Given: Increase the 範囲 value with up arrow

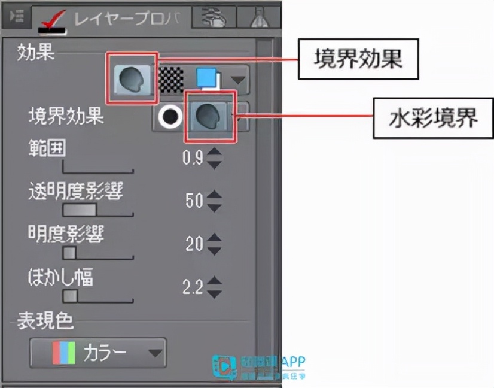Looking at the screenshot, I should (x=214, y=151).
